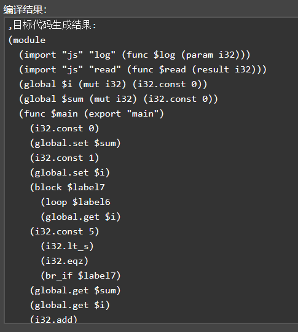Click the 编译结果 label heading

tap(25, 10)
